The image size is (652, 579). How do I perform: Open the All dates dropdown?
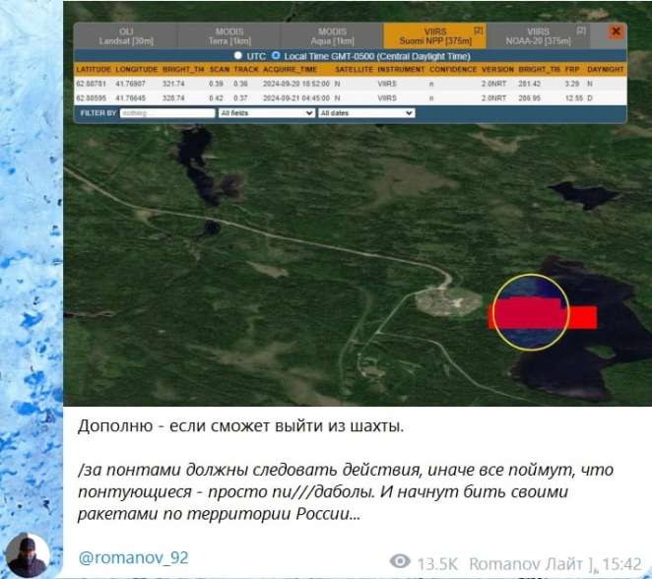[365, 113]
